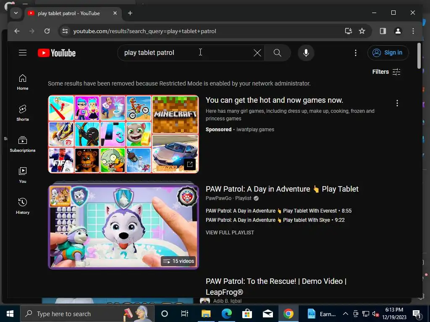Sign in to YouTube
430x322 pixels.
[x=388, y=52]
